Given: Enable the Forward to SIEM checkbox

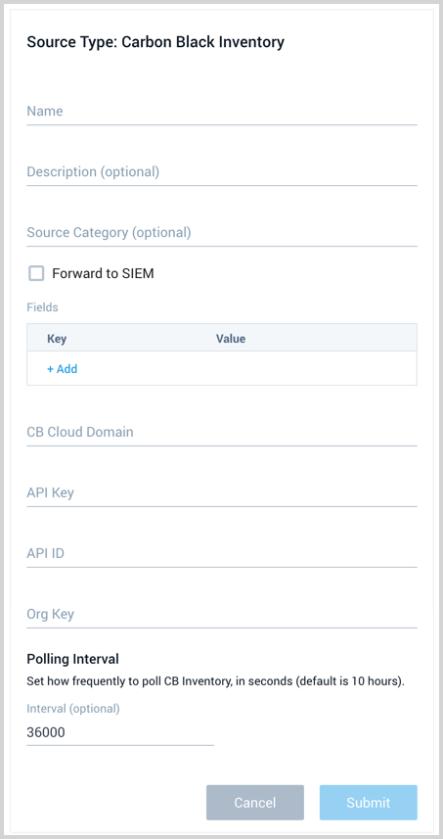Looking at the screenshot, I should (x=36, y=274).
